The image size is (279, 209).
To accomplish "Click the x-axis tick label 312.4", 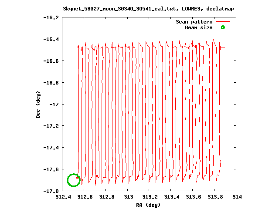I will point(63,197).
